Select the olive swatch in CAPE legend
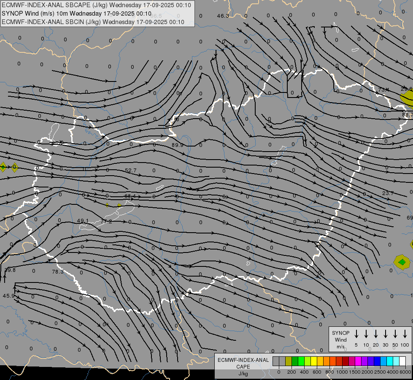This screenshot has height=380, width=413. pos(289,361)
